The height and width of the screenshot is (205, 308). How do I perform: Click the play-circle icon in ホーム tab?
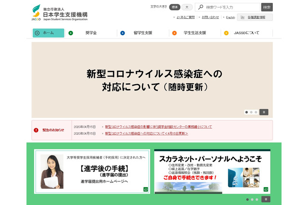[x=37, y=33]
